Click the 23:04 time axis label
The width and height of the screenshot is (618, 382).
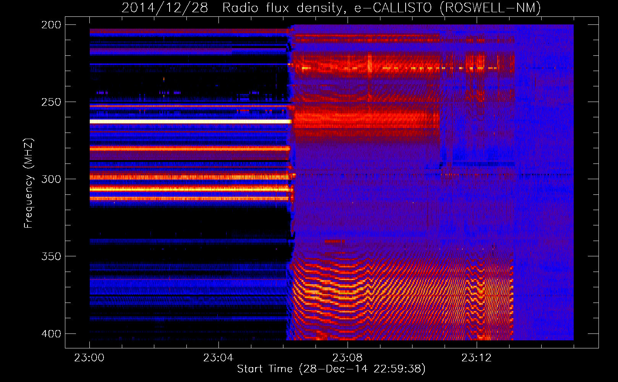(218, 358)
